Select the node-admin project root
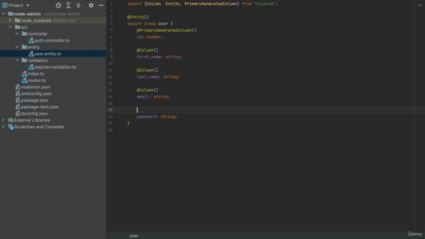The height and width of the screenshot is (239, 425). [x=27, y=14]
